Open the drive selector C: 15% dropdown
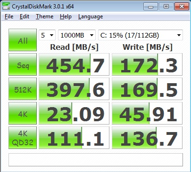This screenshot has width=191, height=172. pos(141,35)
